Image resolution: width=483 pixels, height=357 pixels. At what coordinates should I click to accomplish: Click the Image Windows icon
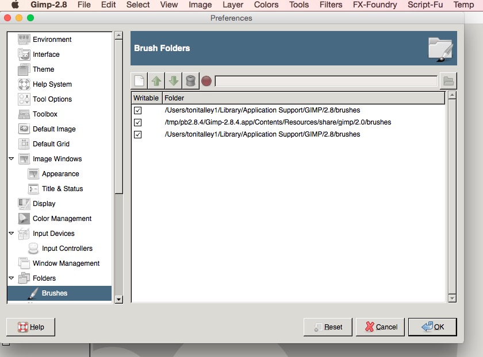(x=24, y=158)
